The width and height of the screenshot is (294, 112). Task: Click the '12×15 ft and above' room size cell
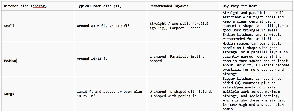coord(110,94)
